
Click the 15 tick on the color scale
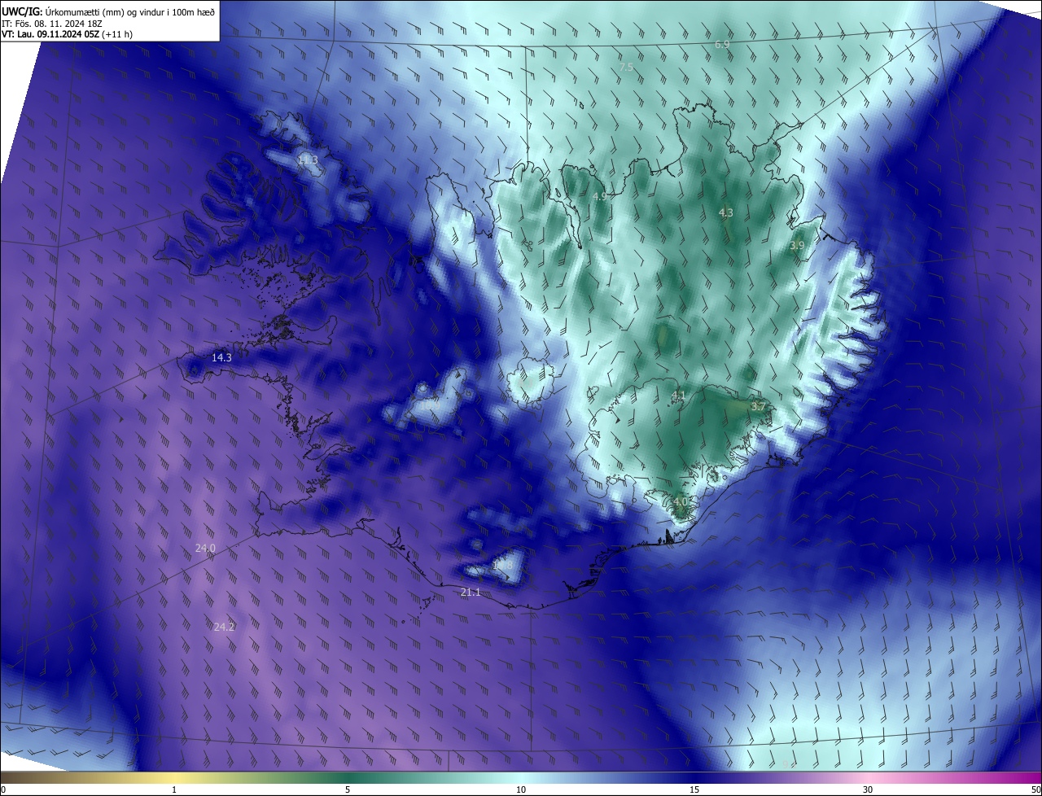694,789
